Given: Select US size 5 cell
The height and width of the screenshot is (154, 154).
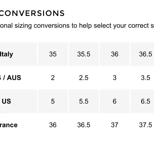Looking at the screenshot, I should (x=53, y=101).
